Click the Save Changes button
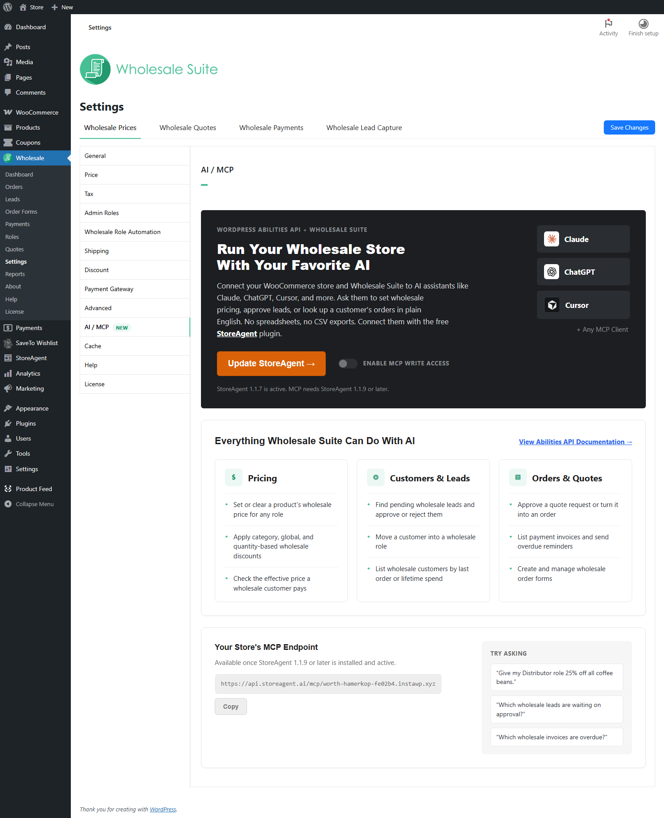664x818 pixels. coord(629,127)
